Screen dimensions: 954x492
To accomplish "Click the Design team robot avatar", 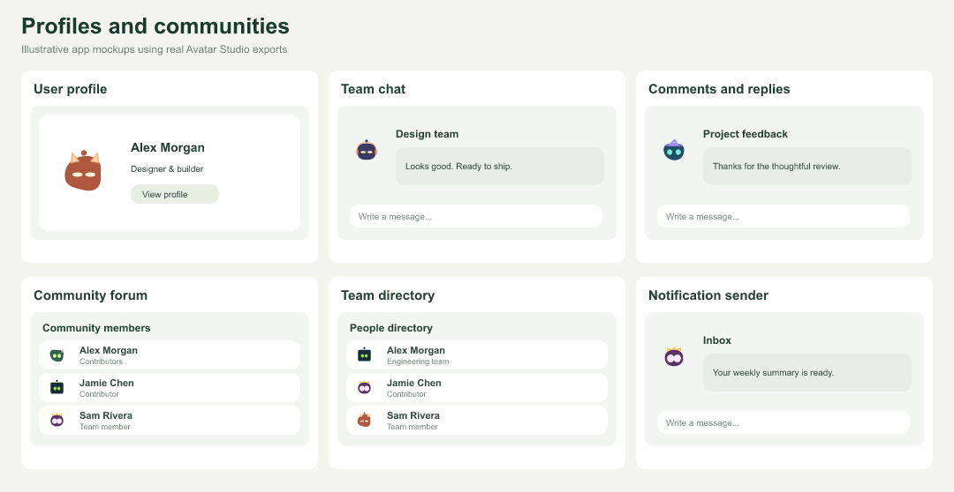I will tap(367, 149).
